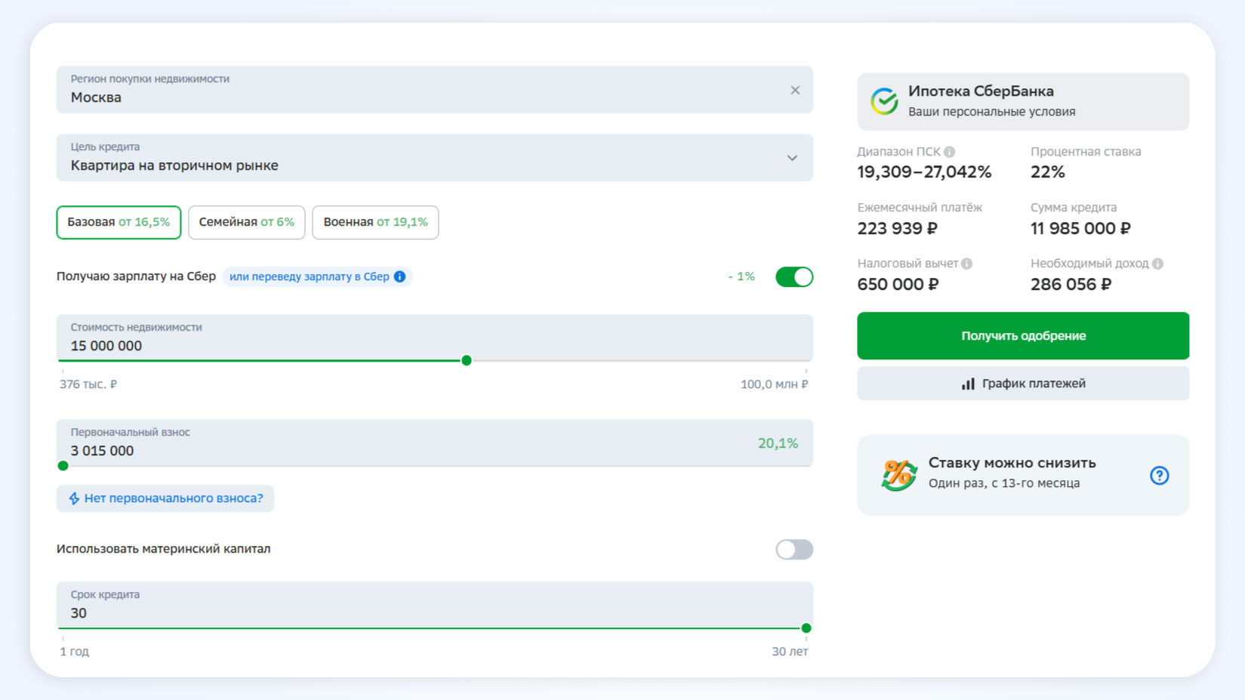Click the Стоимость недвижимости slider handle
The width and height of the screenshot is (1245, 700).
click(x=467, y=360)
